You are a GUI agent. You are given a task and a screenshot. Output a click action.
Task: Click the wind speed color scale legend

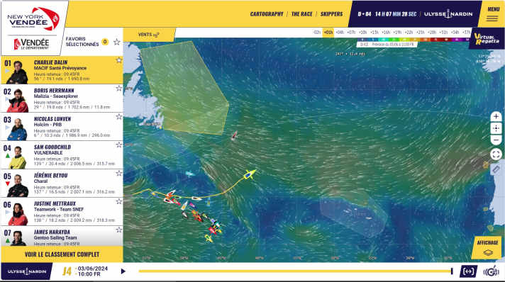point(414,40)
